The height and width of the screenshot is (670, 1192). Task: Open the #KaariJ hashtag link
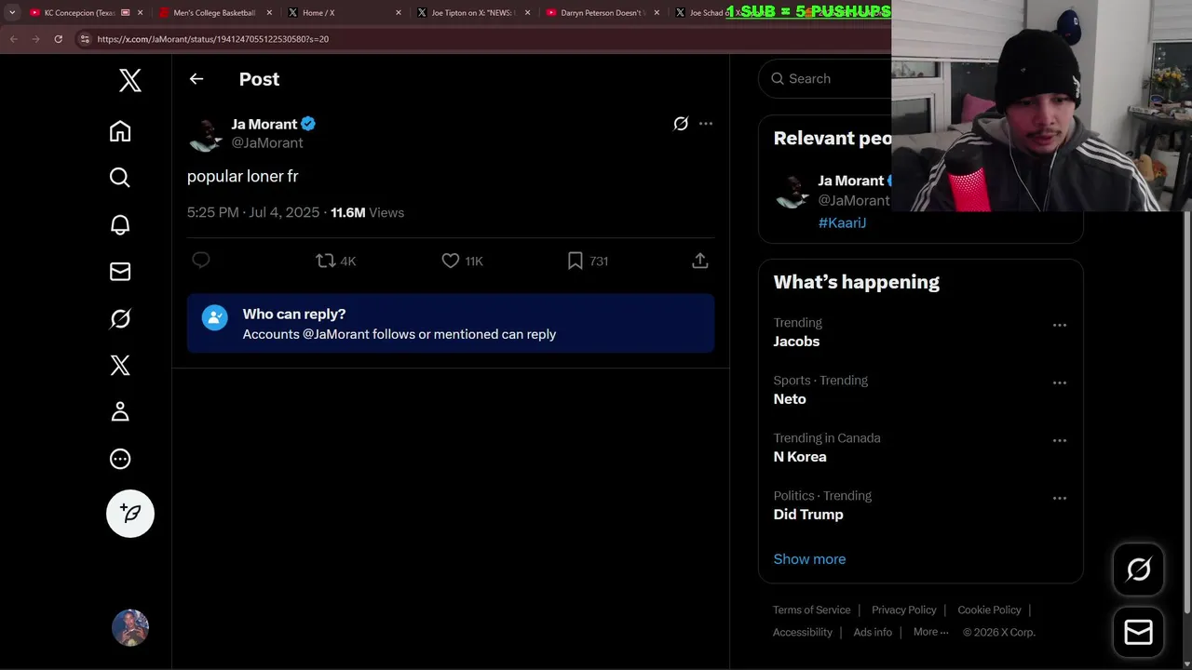click(x=842, y=222)
